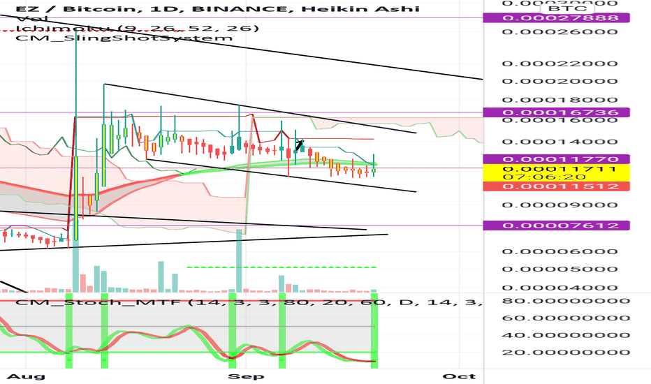Click the 20.00000000 stochastic axis value
This screenshot has height=384, width=651.
tap(566, 353)
